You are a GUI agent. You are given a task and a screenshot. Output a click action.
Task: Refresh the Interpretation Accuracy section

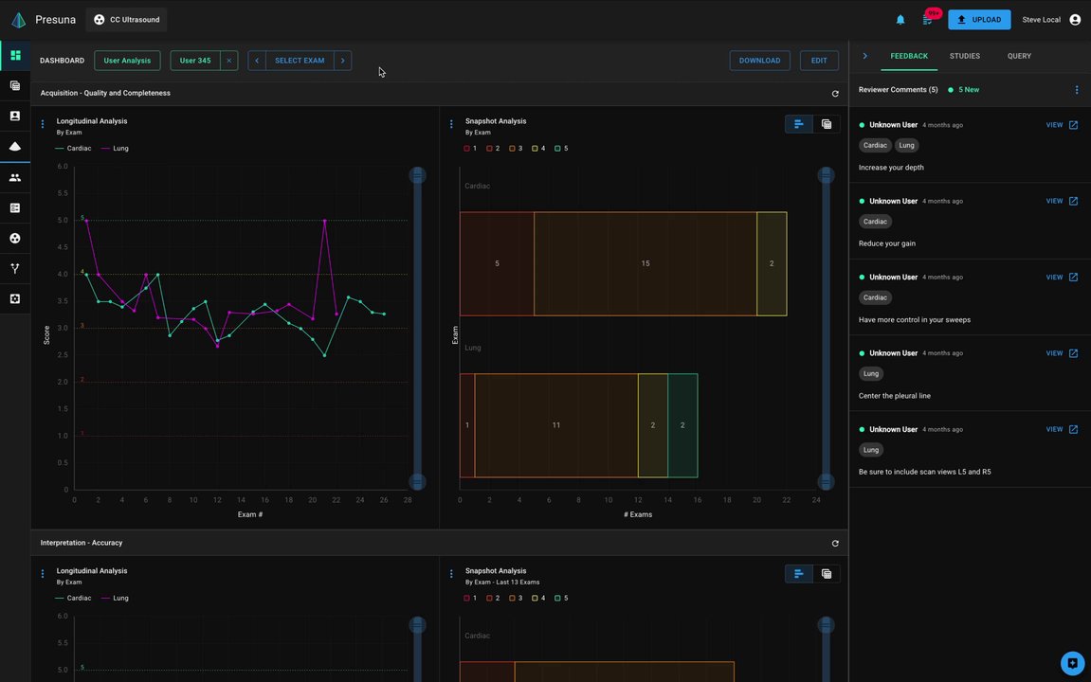(835, 543)
